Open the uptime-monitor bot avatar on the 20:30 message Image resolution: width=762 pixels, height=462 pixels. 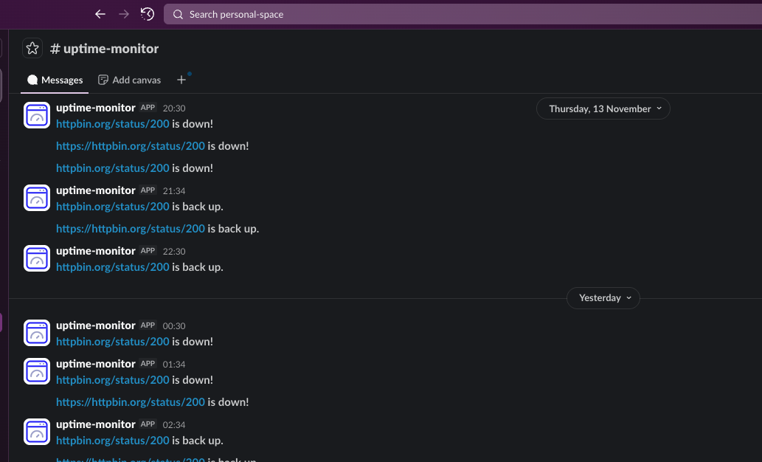click(37, 115)
